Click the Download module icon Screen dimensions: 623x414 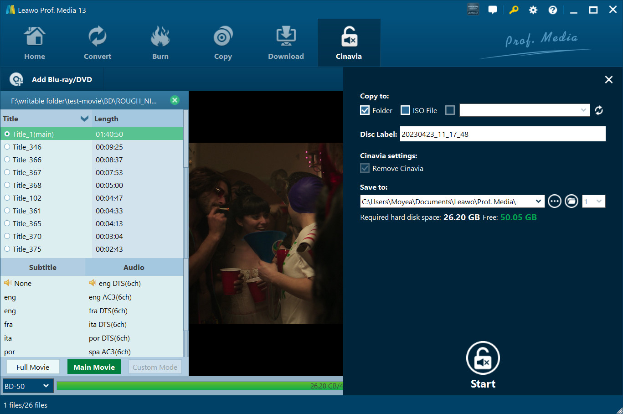(x=286, y=37)
